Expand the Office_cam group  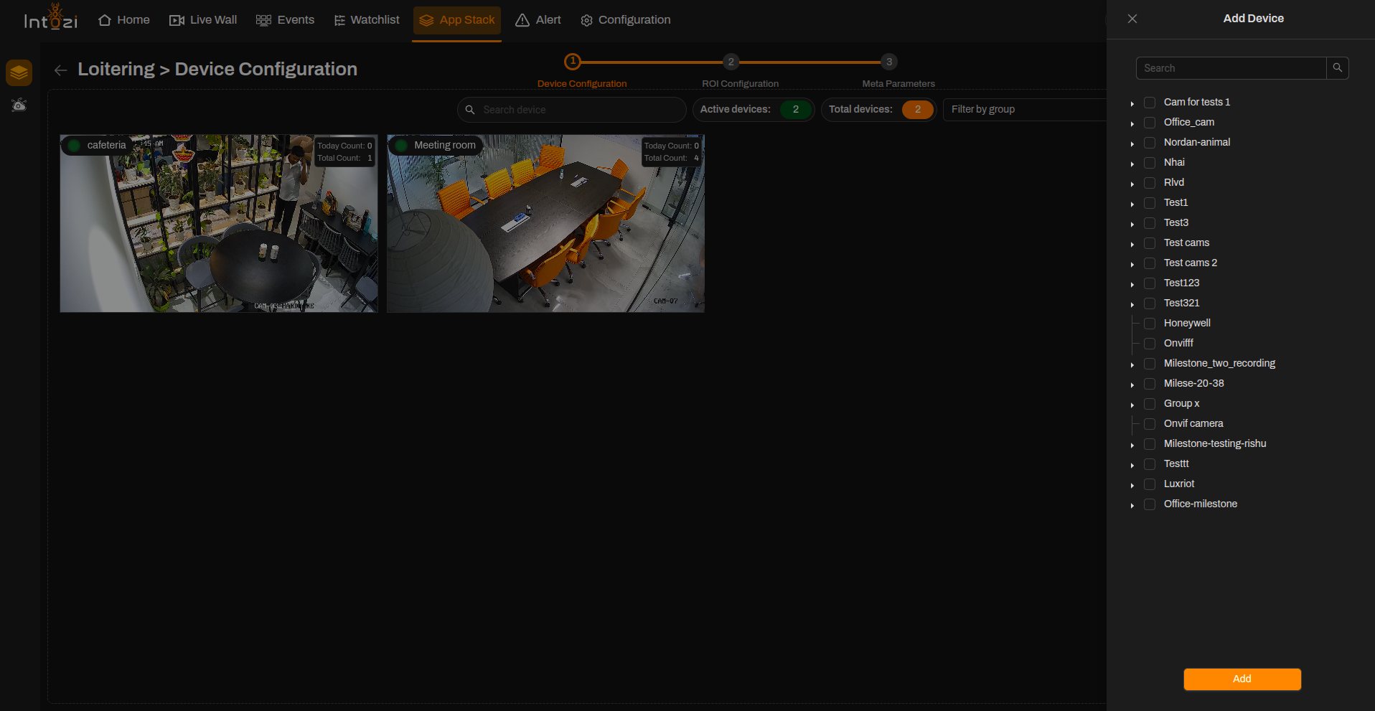[1132, 124]
